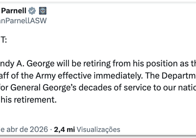Open the ParnellASW handle link
This screenshot has width=196, height=138.
[x=23, y=20]
